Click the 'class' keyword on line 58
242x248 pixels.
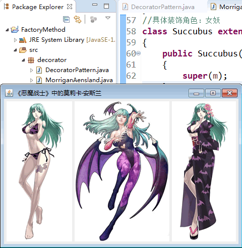coord(155,32)
